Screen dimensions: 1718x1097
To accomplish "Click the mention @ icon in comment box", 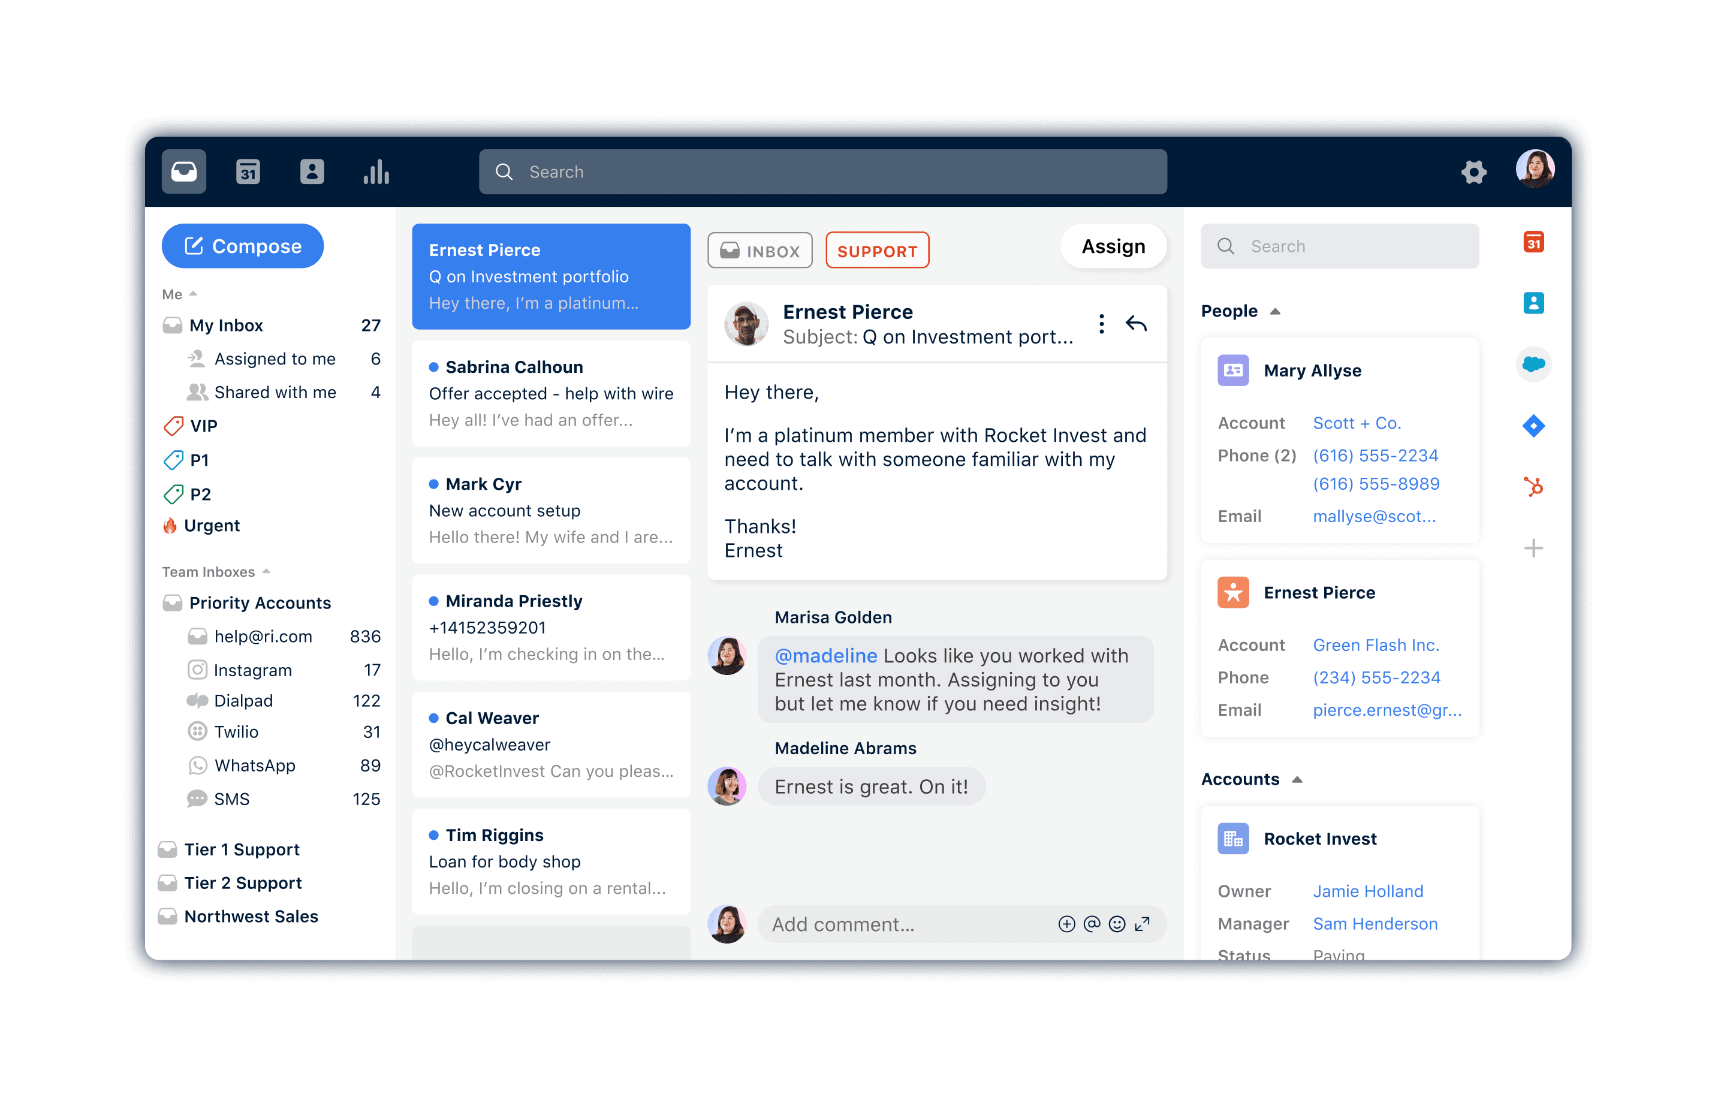I will tap(1092, 924).
